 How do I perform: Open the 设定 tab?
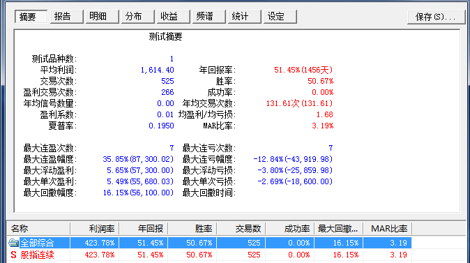pyautogui.click(x=280, y=17)
